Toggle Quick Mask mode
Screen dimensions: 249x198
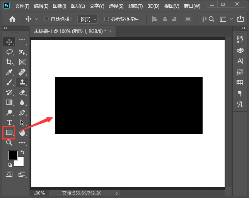[x=9, y=174]
